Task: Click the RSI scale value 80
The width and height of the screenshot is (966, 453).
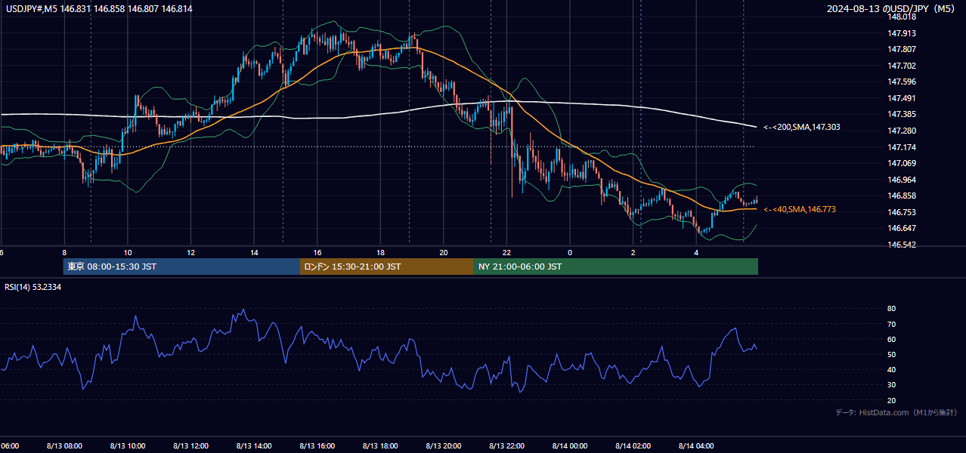Action: point(891,309)
